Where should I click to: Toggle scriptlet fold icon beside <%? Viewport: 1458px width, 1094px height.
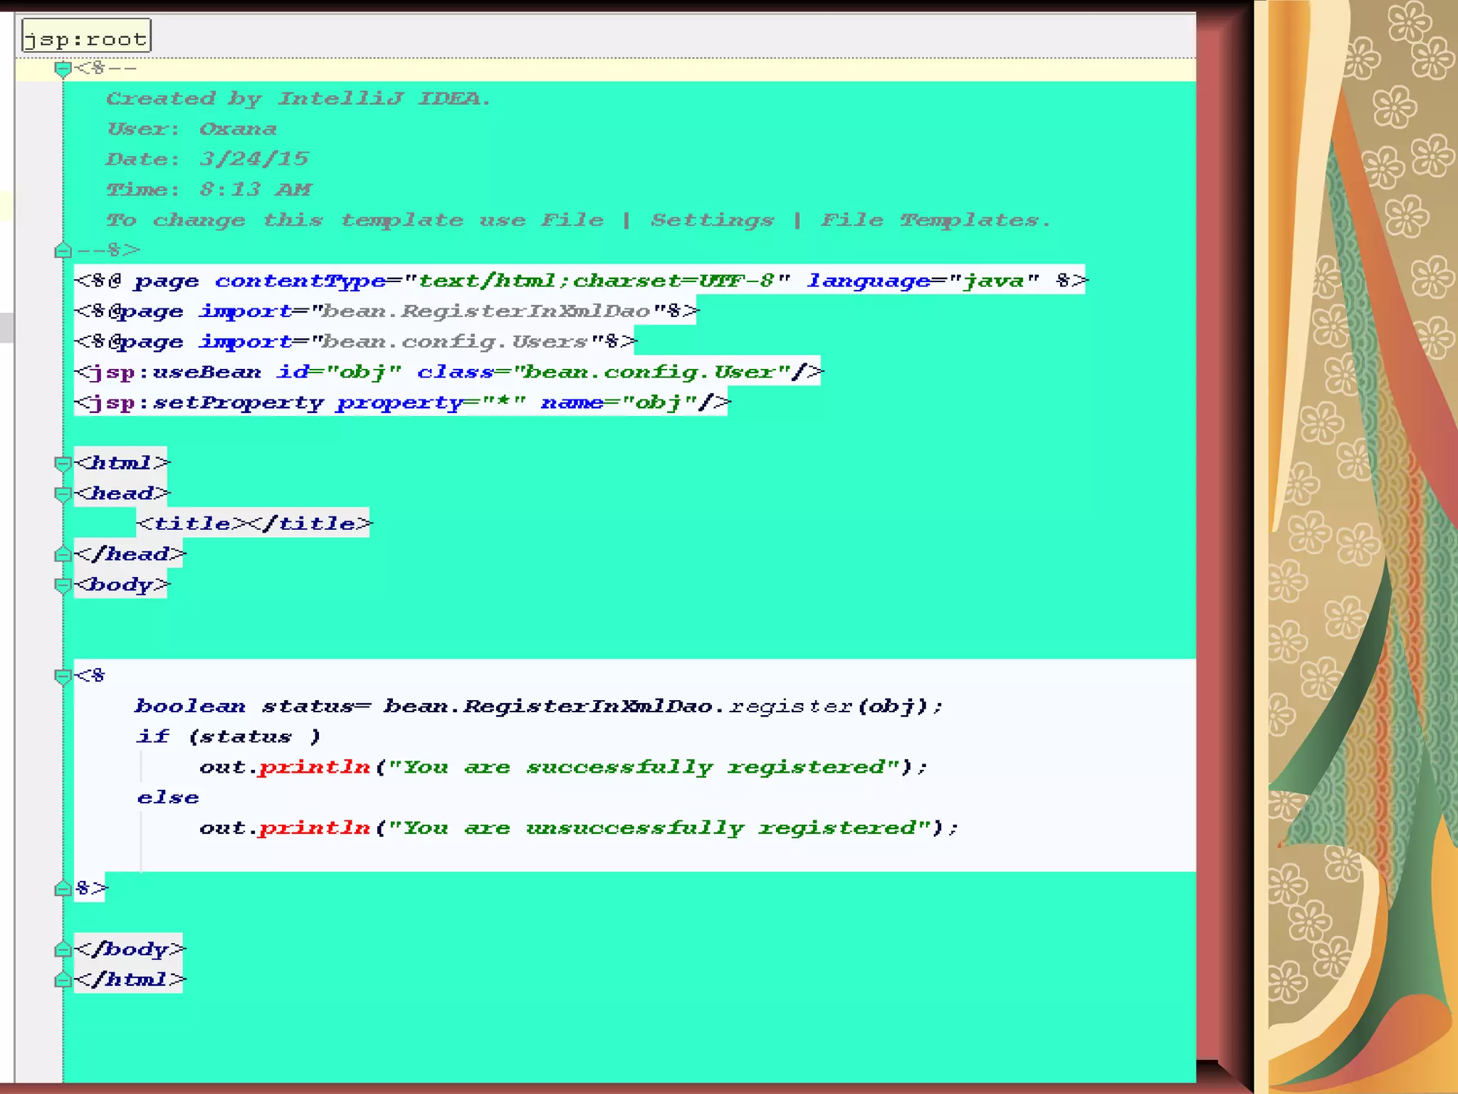click(x=63, y=676)
